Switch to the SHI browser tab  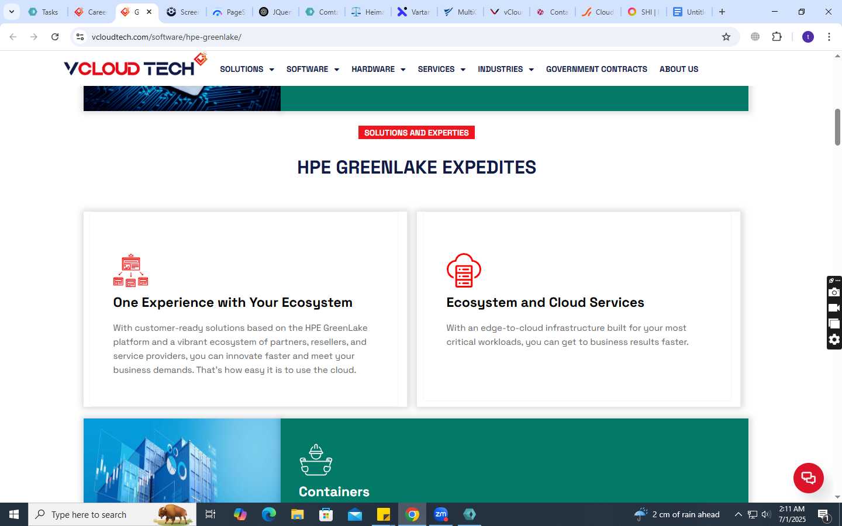[x=644, y=12]
